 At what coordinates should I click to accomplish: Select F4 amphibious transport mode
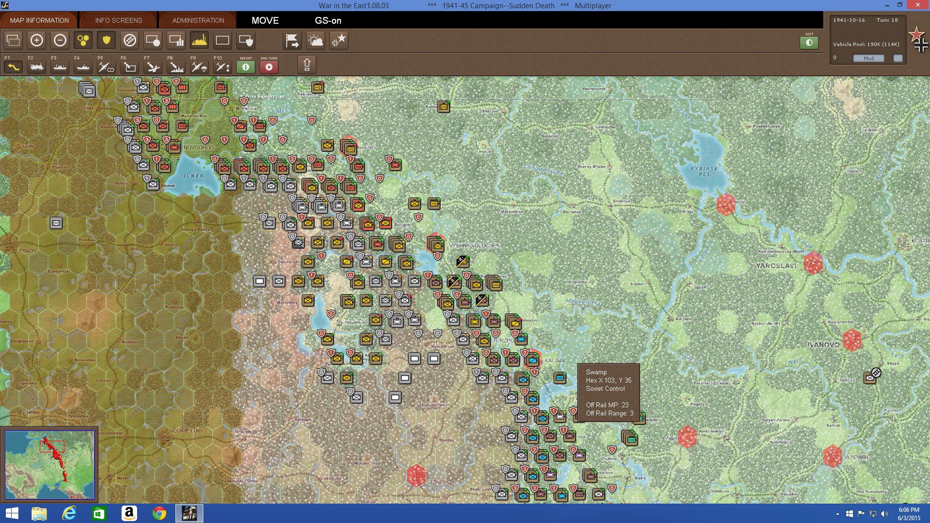83,67
